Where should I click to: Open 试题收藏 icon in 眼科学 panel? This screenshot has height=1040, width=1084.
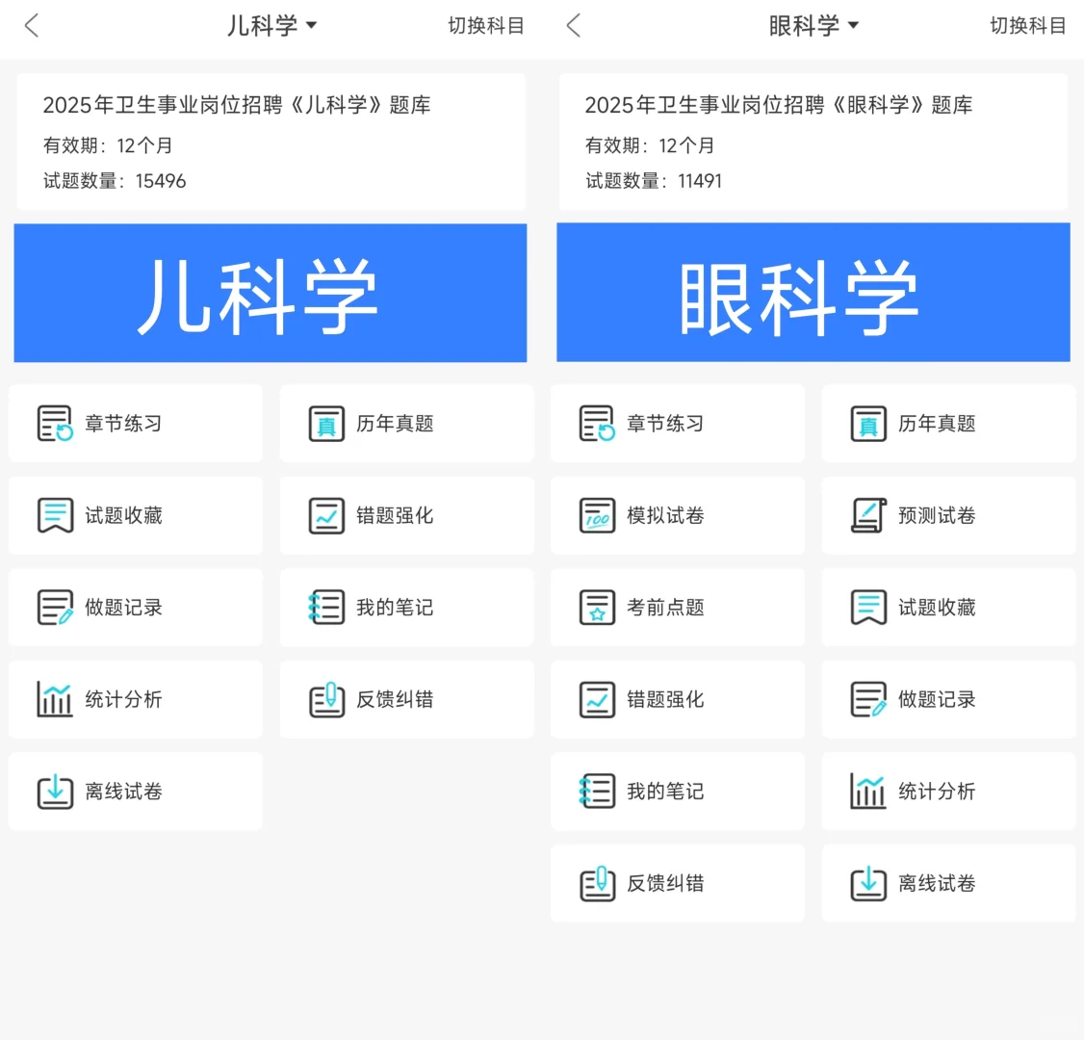pyautogui.click(x=868, y=607)
